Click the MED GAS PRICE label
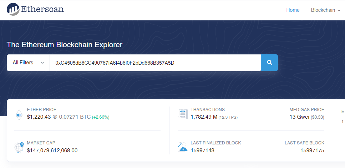Viewport: 345px width, 168px height. [x=307, y=110]
